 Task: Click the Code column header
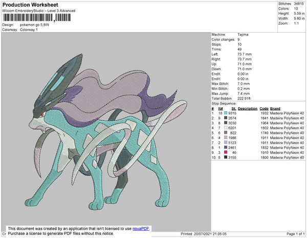point(264,109)
